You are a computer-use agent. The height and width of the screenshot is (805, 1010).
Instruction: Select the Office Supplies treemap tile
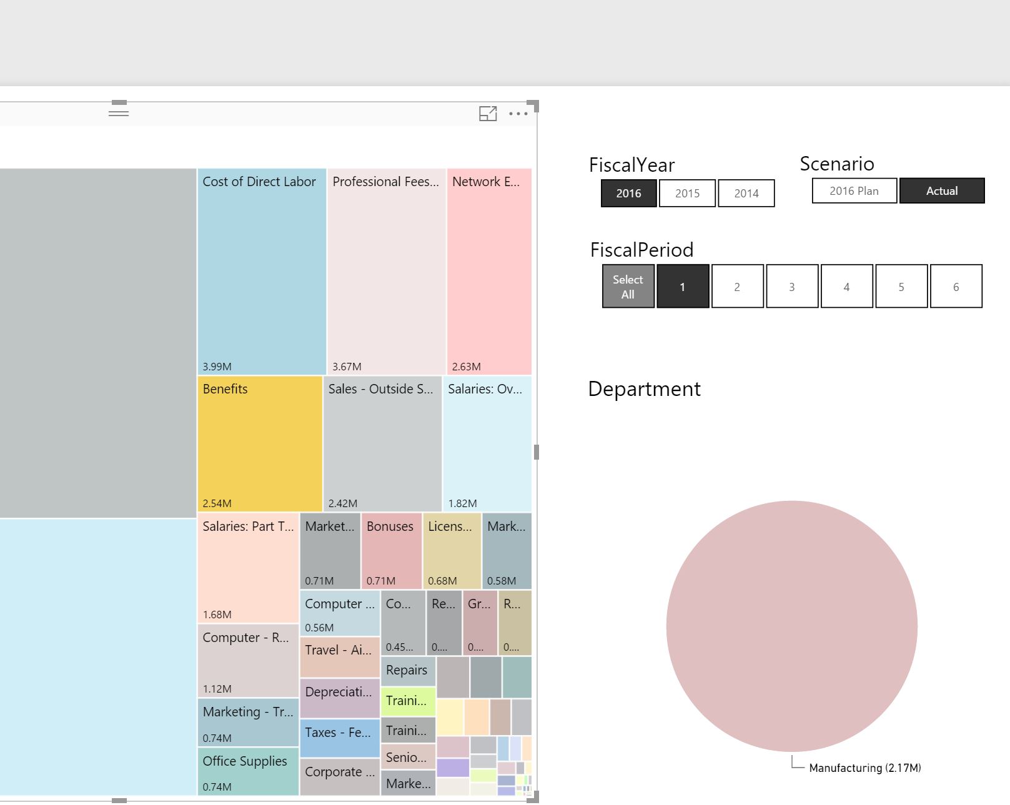pos(248,772)
